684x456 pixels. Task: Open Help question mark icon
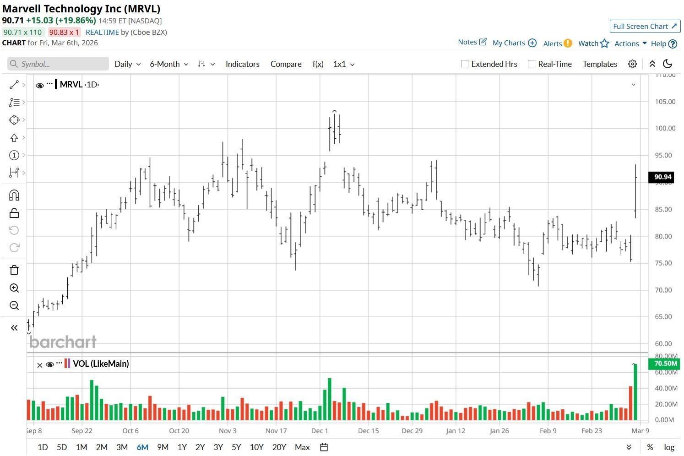click(673, 43)
